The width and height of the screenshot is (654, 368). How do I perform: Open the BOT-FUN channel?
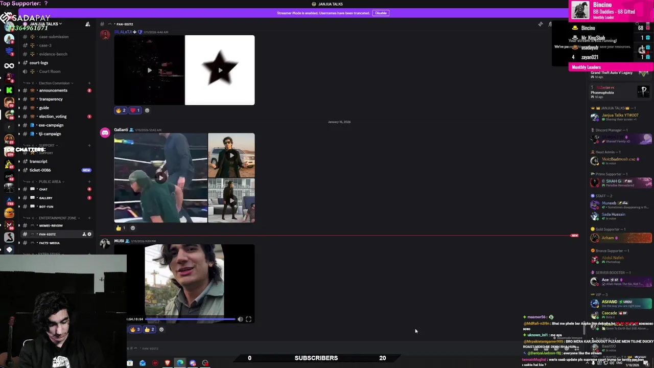57,206
